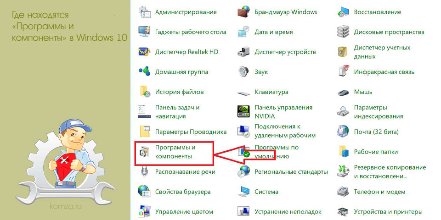Screen dimensions: 441x220
Task: Open the Региональные стандарты globe icon
Action: 243,172
